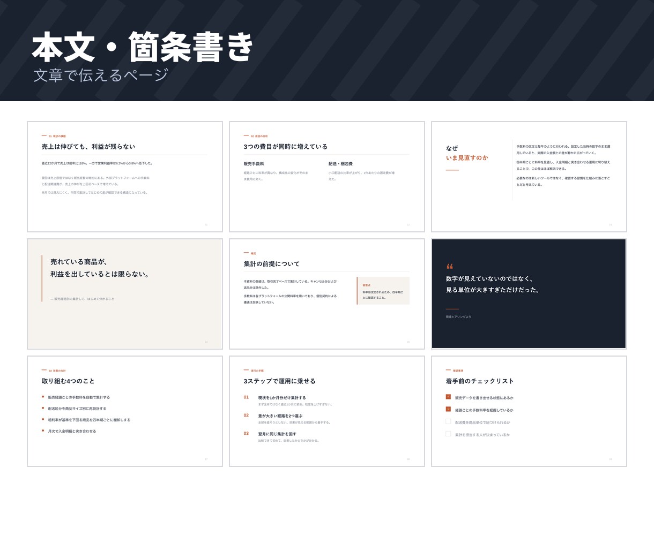654x544 pixels.
Task: Select the 3つの費目が同時に増えている slide thumbnail
Action: [x=327, y=177]
